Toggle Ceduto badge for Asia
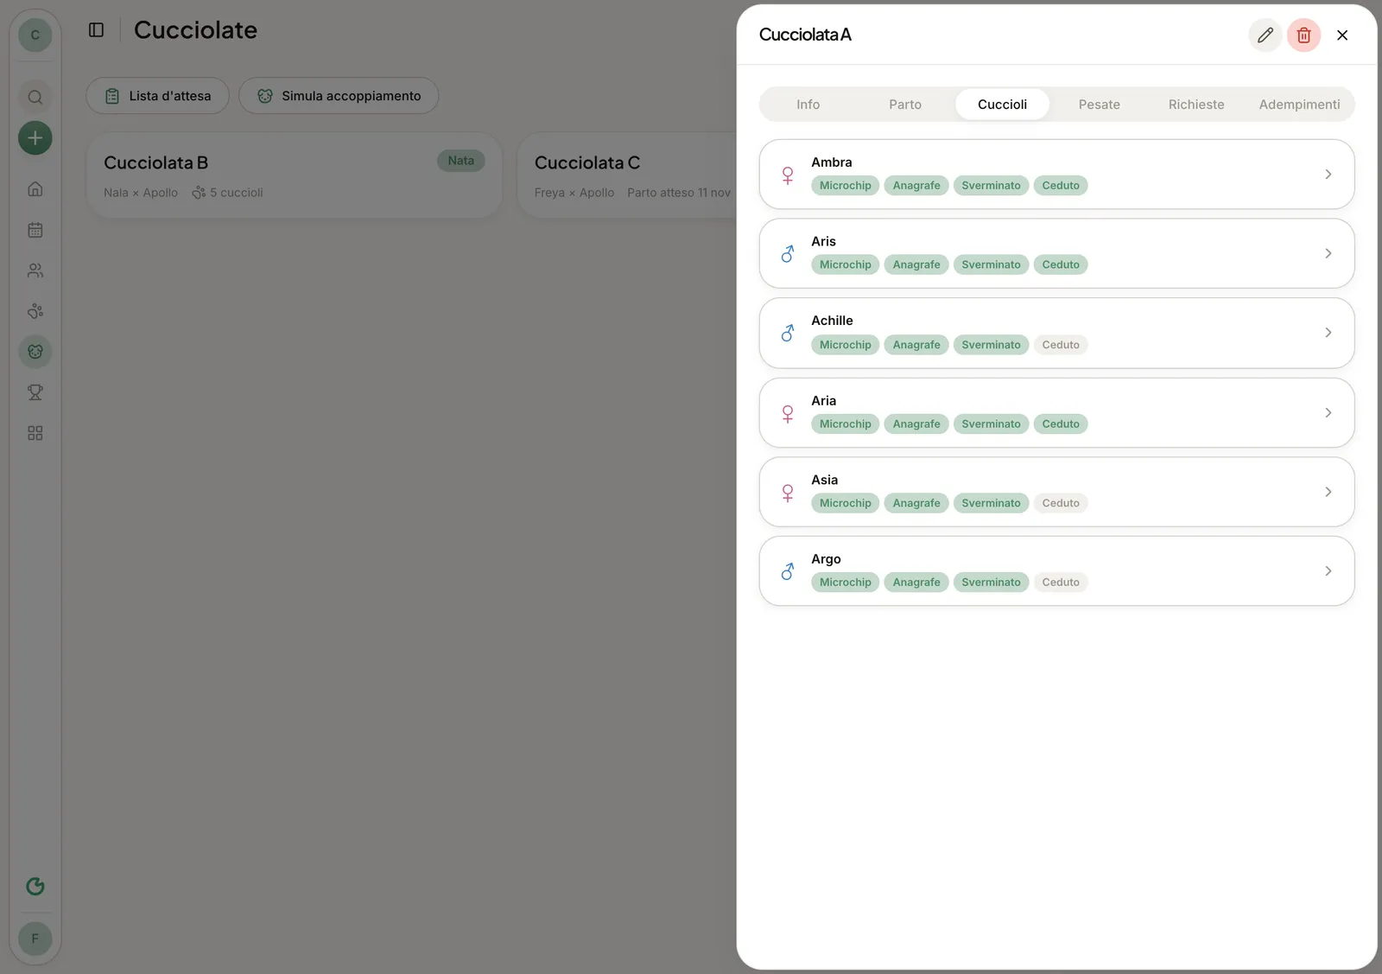 1060,503
